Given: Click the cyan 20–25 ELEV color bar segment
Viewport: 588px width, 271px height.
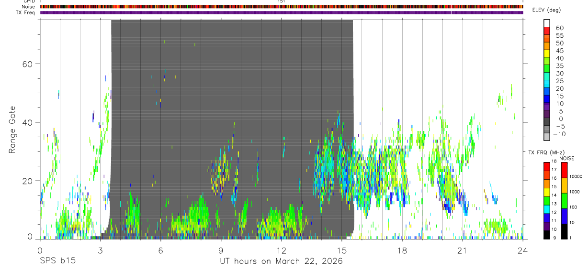Looking at the screenshot, I should pyautogui.click(x=547, y=84).
